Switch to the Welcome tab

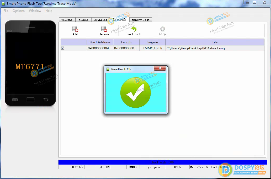pos(67,20)
